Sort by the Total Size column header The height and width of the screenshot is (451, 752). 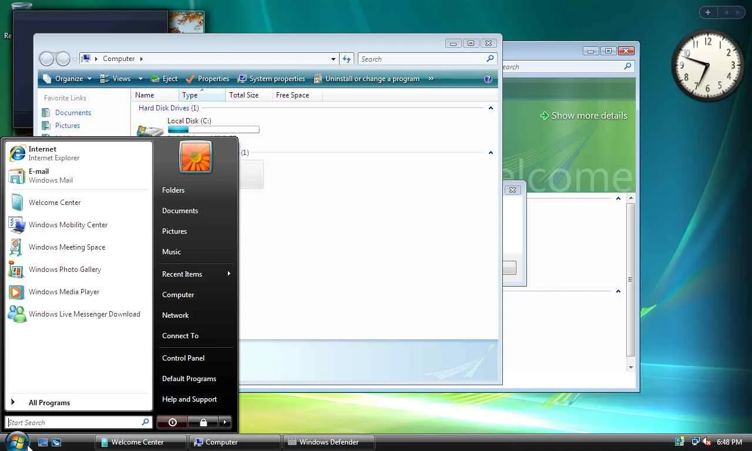coord(249,95)
